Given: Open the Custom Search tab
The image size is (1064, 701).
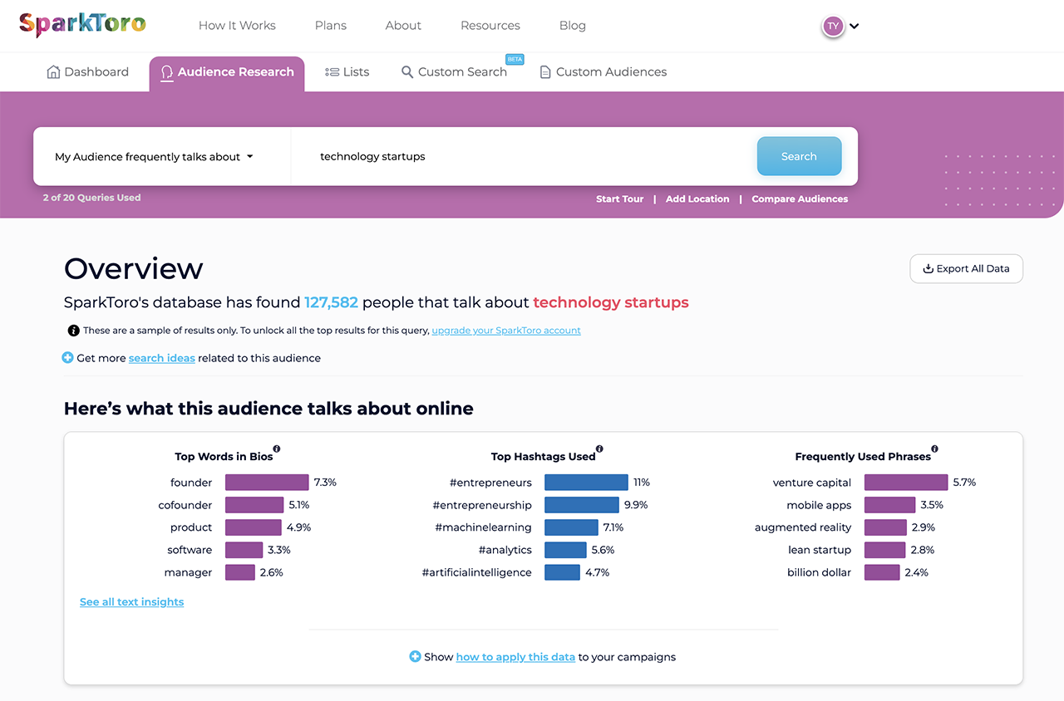Looking at the screenshot, I should (x=455, y=72).
